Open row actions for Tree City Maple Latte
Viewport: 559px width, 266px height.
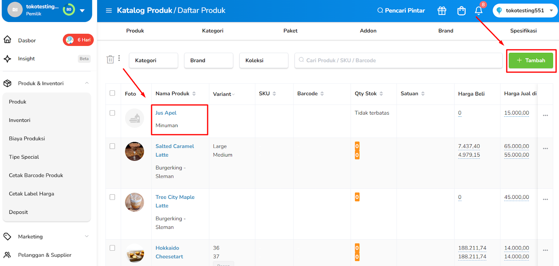pos(545,199)
